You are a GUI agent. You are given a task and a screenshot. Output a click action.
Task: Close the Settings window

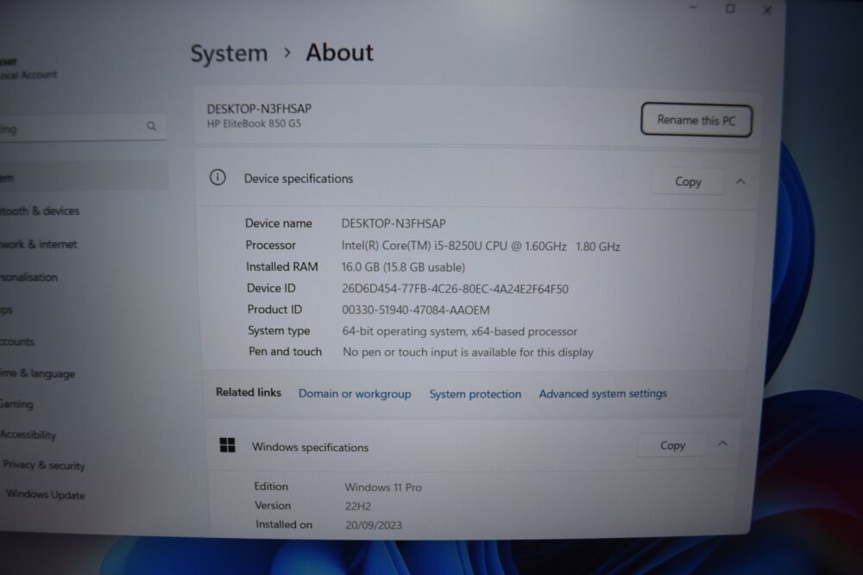pos(767,9)
